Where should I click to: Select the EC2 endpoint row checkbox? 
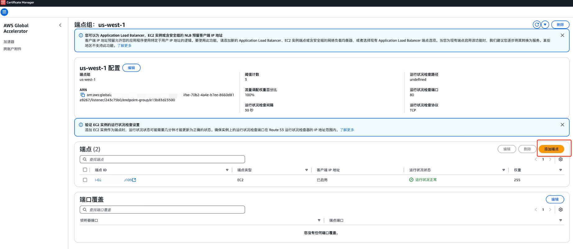click(85, 180)
